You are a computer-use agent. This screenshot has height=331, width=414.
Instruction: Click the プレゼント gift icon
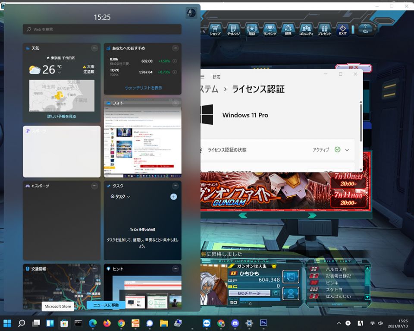(324, 29)
